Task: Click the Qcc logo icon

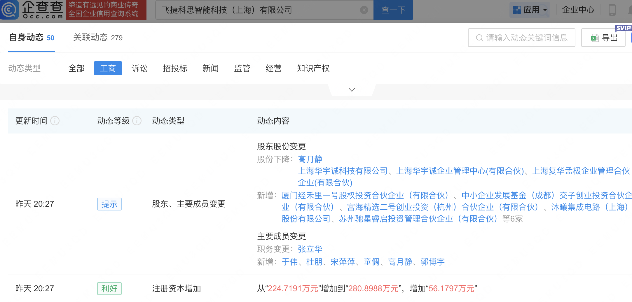Action: pyautogui.click(x=9, y=10)
